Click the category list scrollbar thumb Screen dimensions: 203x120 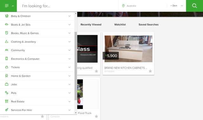coord(75,66)
